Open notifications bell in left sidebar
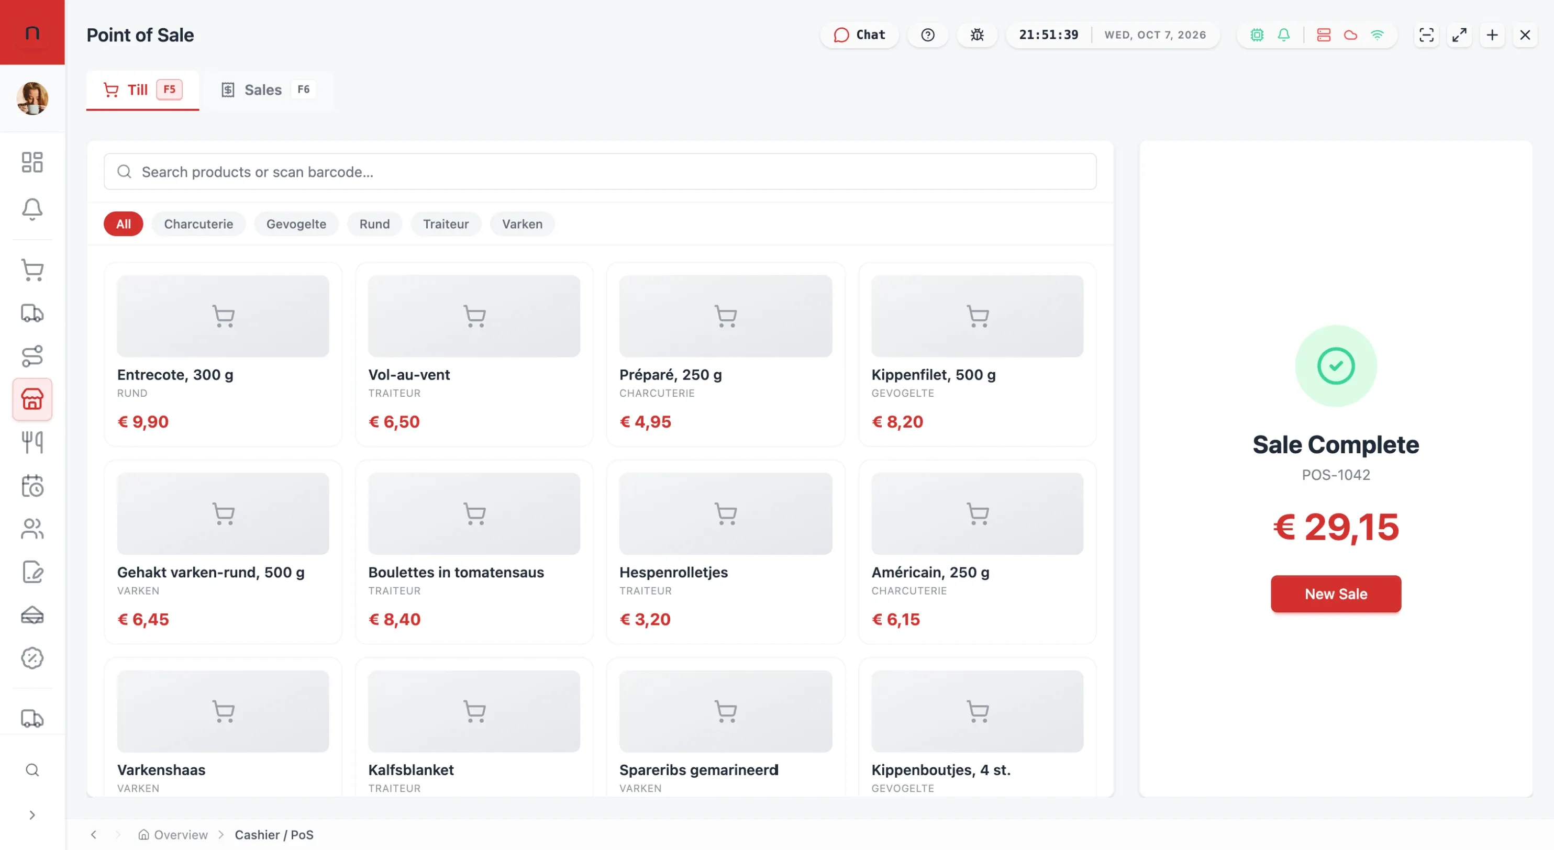1554x850 pixels. click(32, 209)
